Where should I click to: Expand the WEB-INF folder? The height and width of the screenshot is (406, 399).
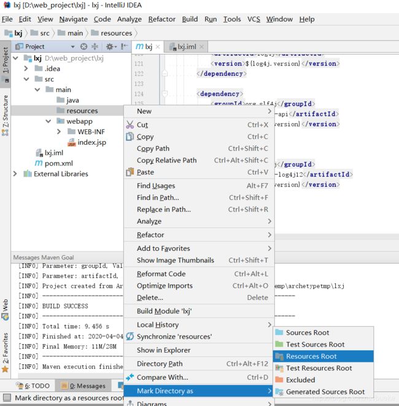tap(59, 132)
